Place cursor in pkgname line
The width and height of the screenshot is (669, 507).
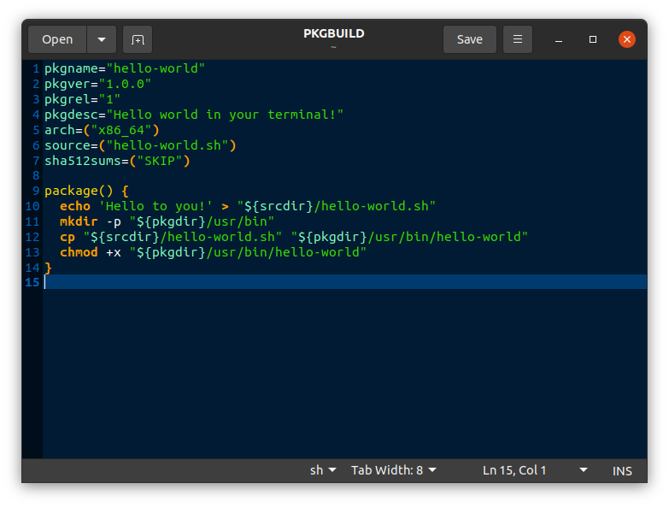click(x=125, y=68)
